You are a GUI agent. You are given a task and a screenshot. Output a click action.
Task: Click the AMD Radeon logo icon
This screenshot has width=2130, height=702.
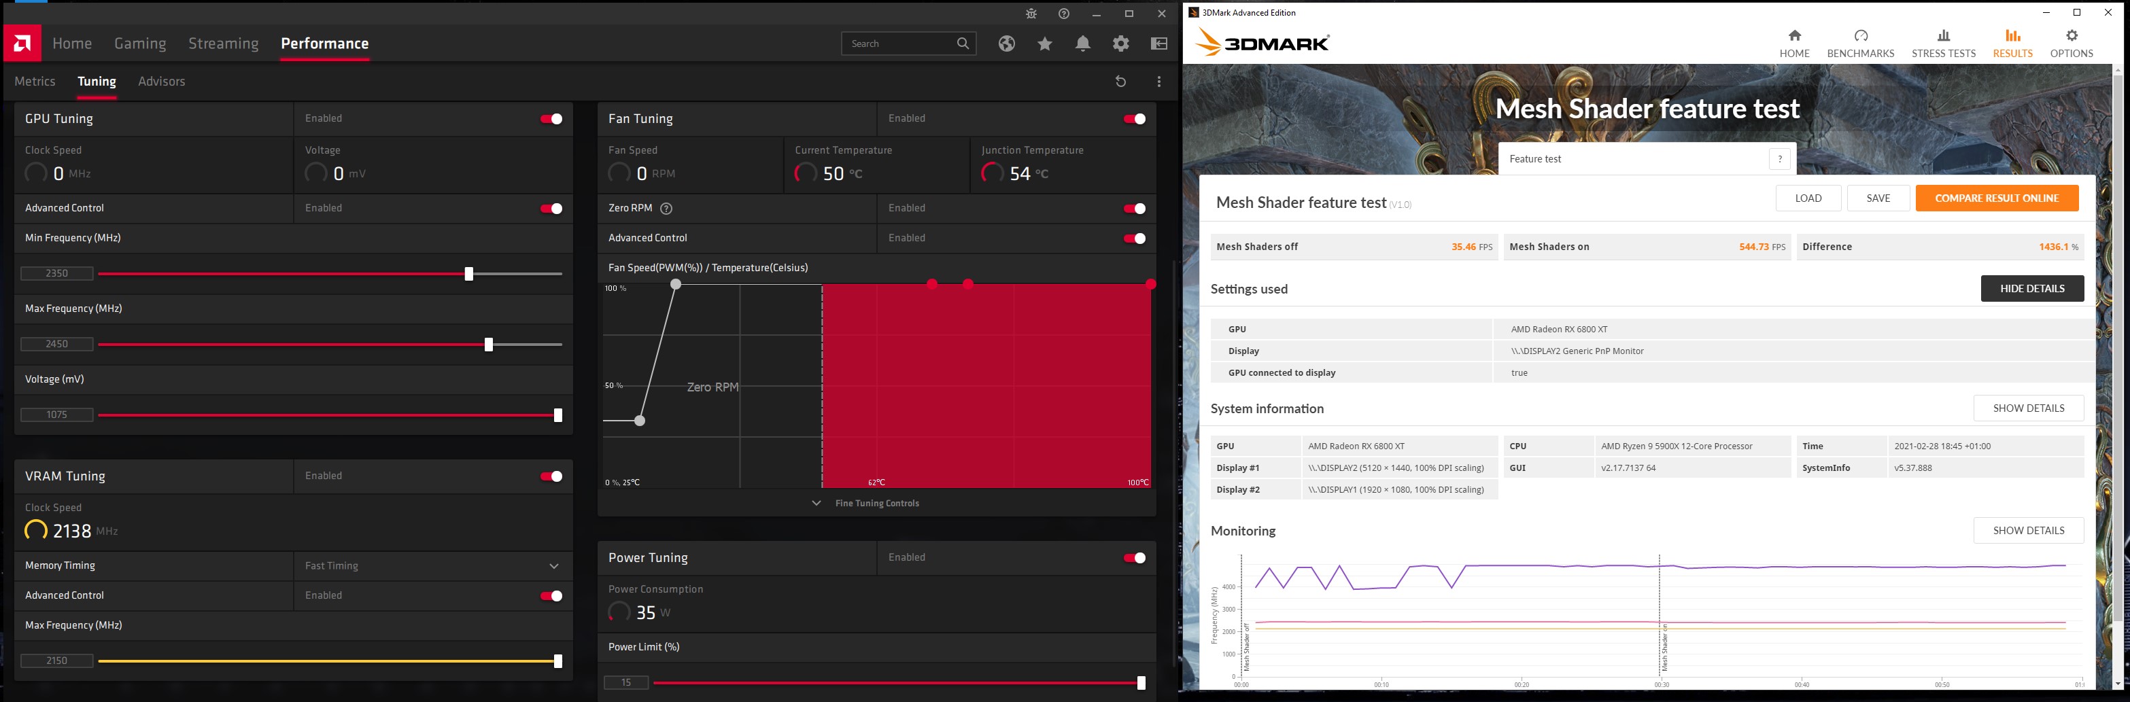click(x=22, y=43)
